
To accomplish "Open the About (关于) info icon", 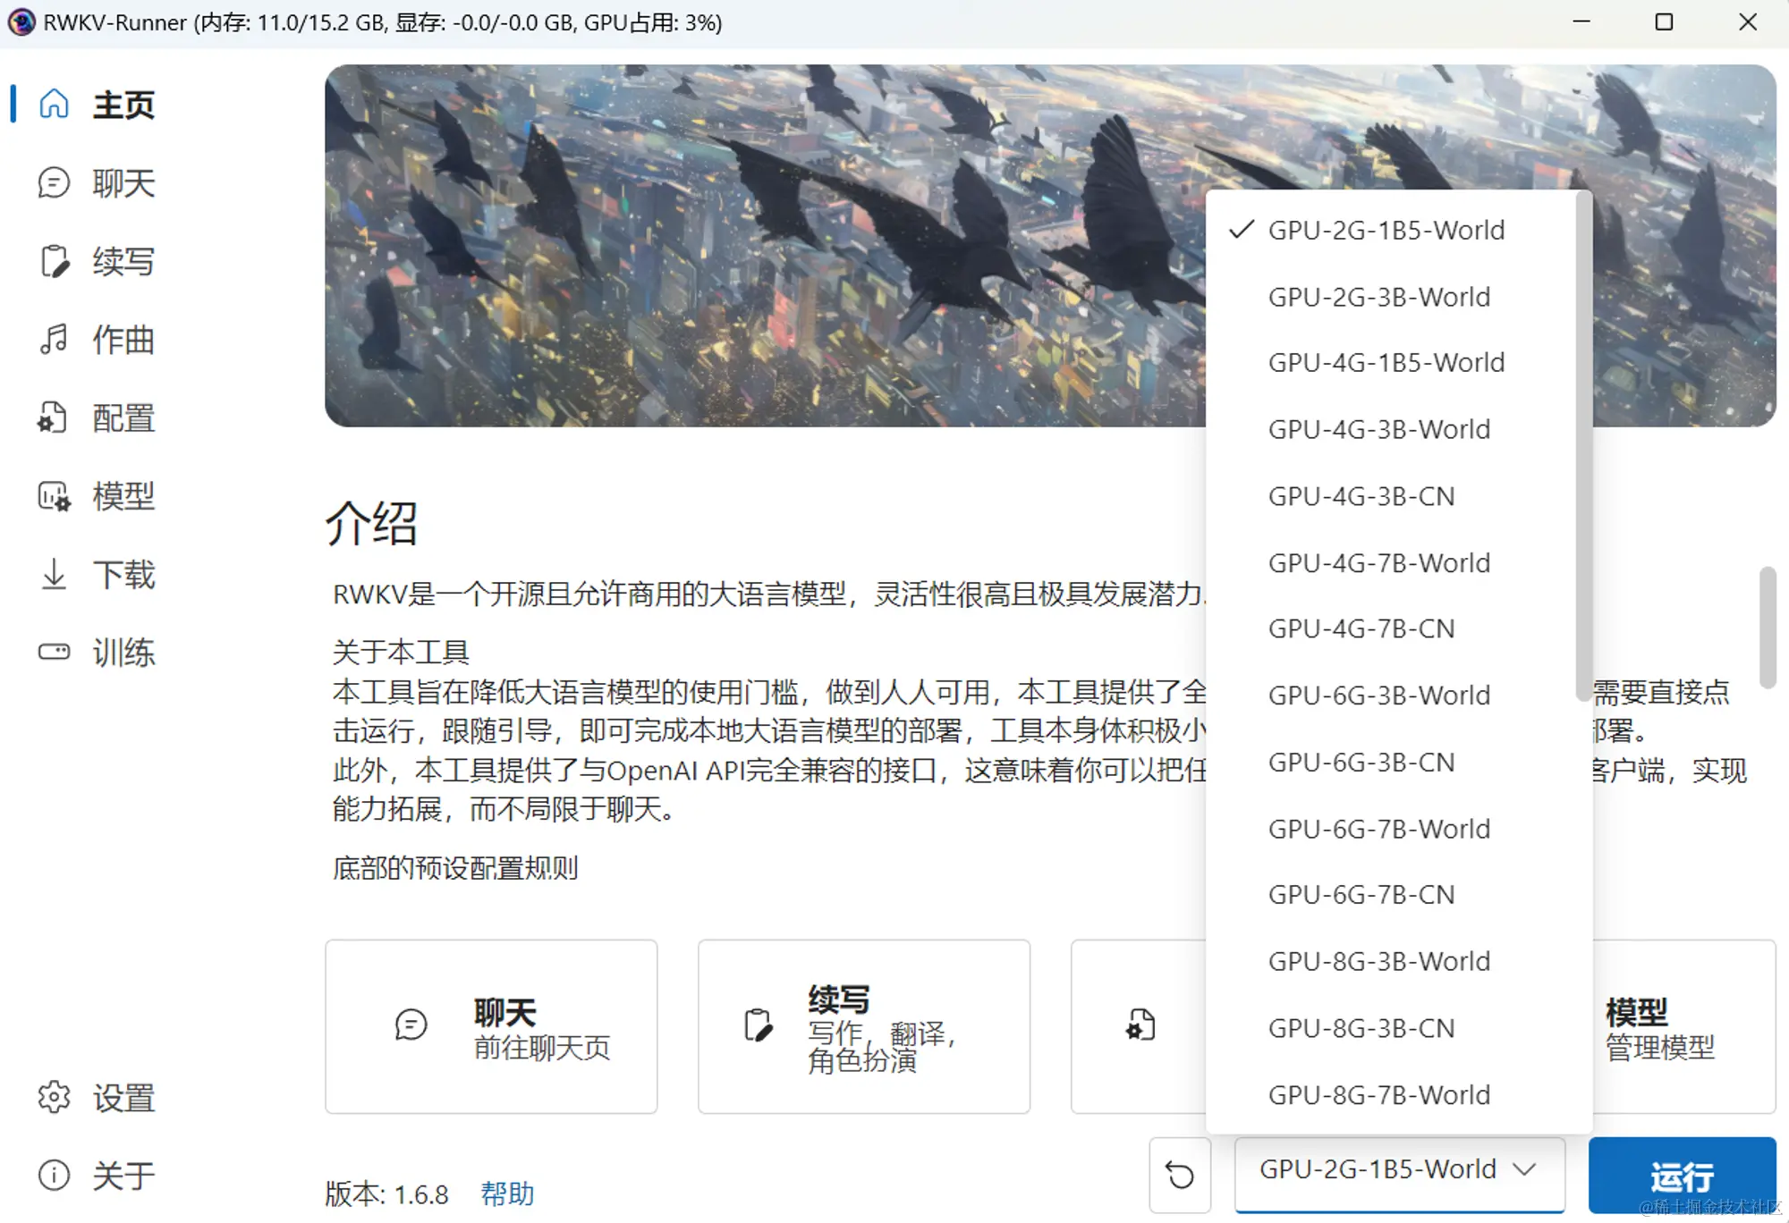I will coord(54,1175).
